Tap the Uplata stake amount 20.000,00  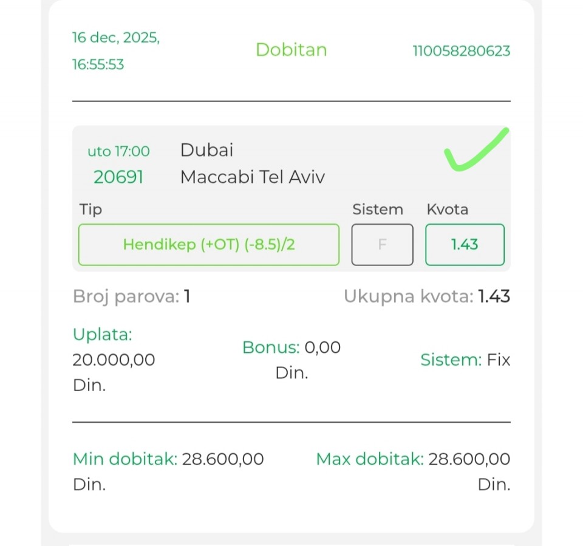[114, 360]
